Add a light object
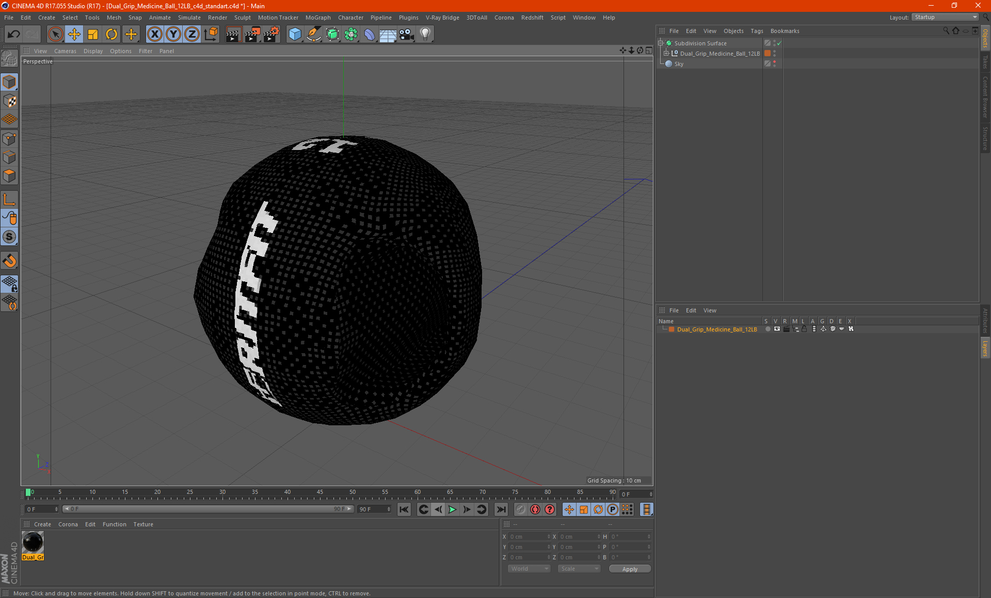Screen dimensions: 991x598 click(425, 35)
